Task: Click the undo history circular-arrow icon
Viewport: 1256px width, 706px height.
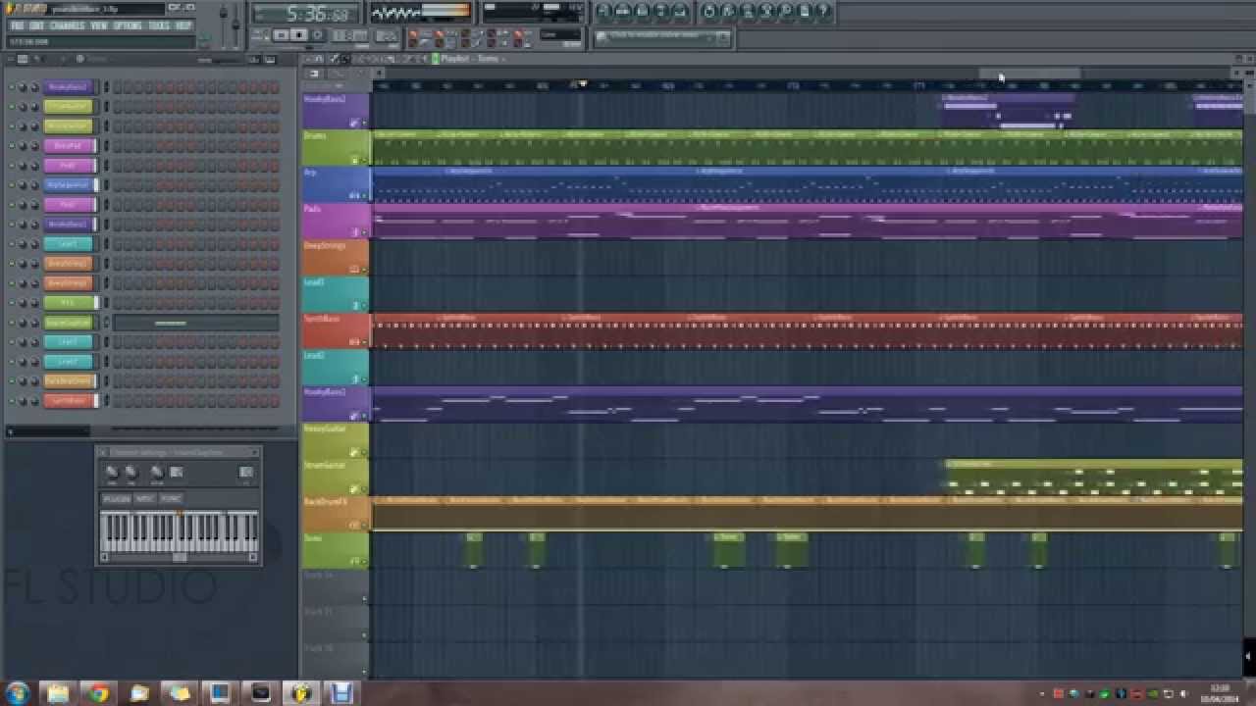Action: pyautogui.click(x=708, y=12)
